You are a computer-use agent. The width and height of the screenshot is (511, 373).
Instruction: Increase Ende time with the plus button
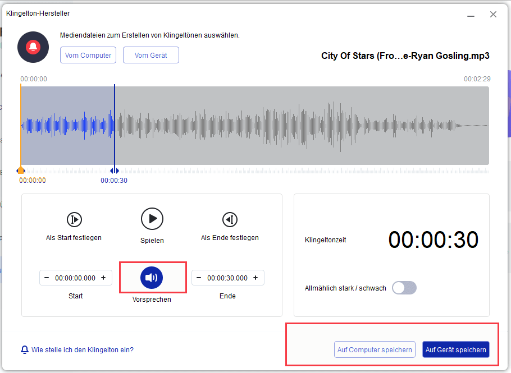pyautogui.click(x=255, y=278)
